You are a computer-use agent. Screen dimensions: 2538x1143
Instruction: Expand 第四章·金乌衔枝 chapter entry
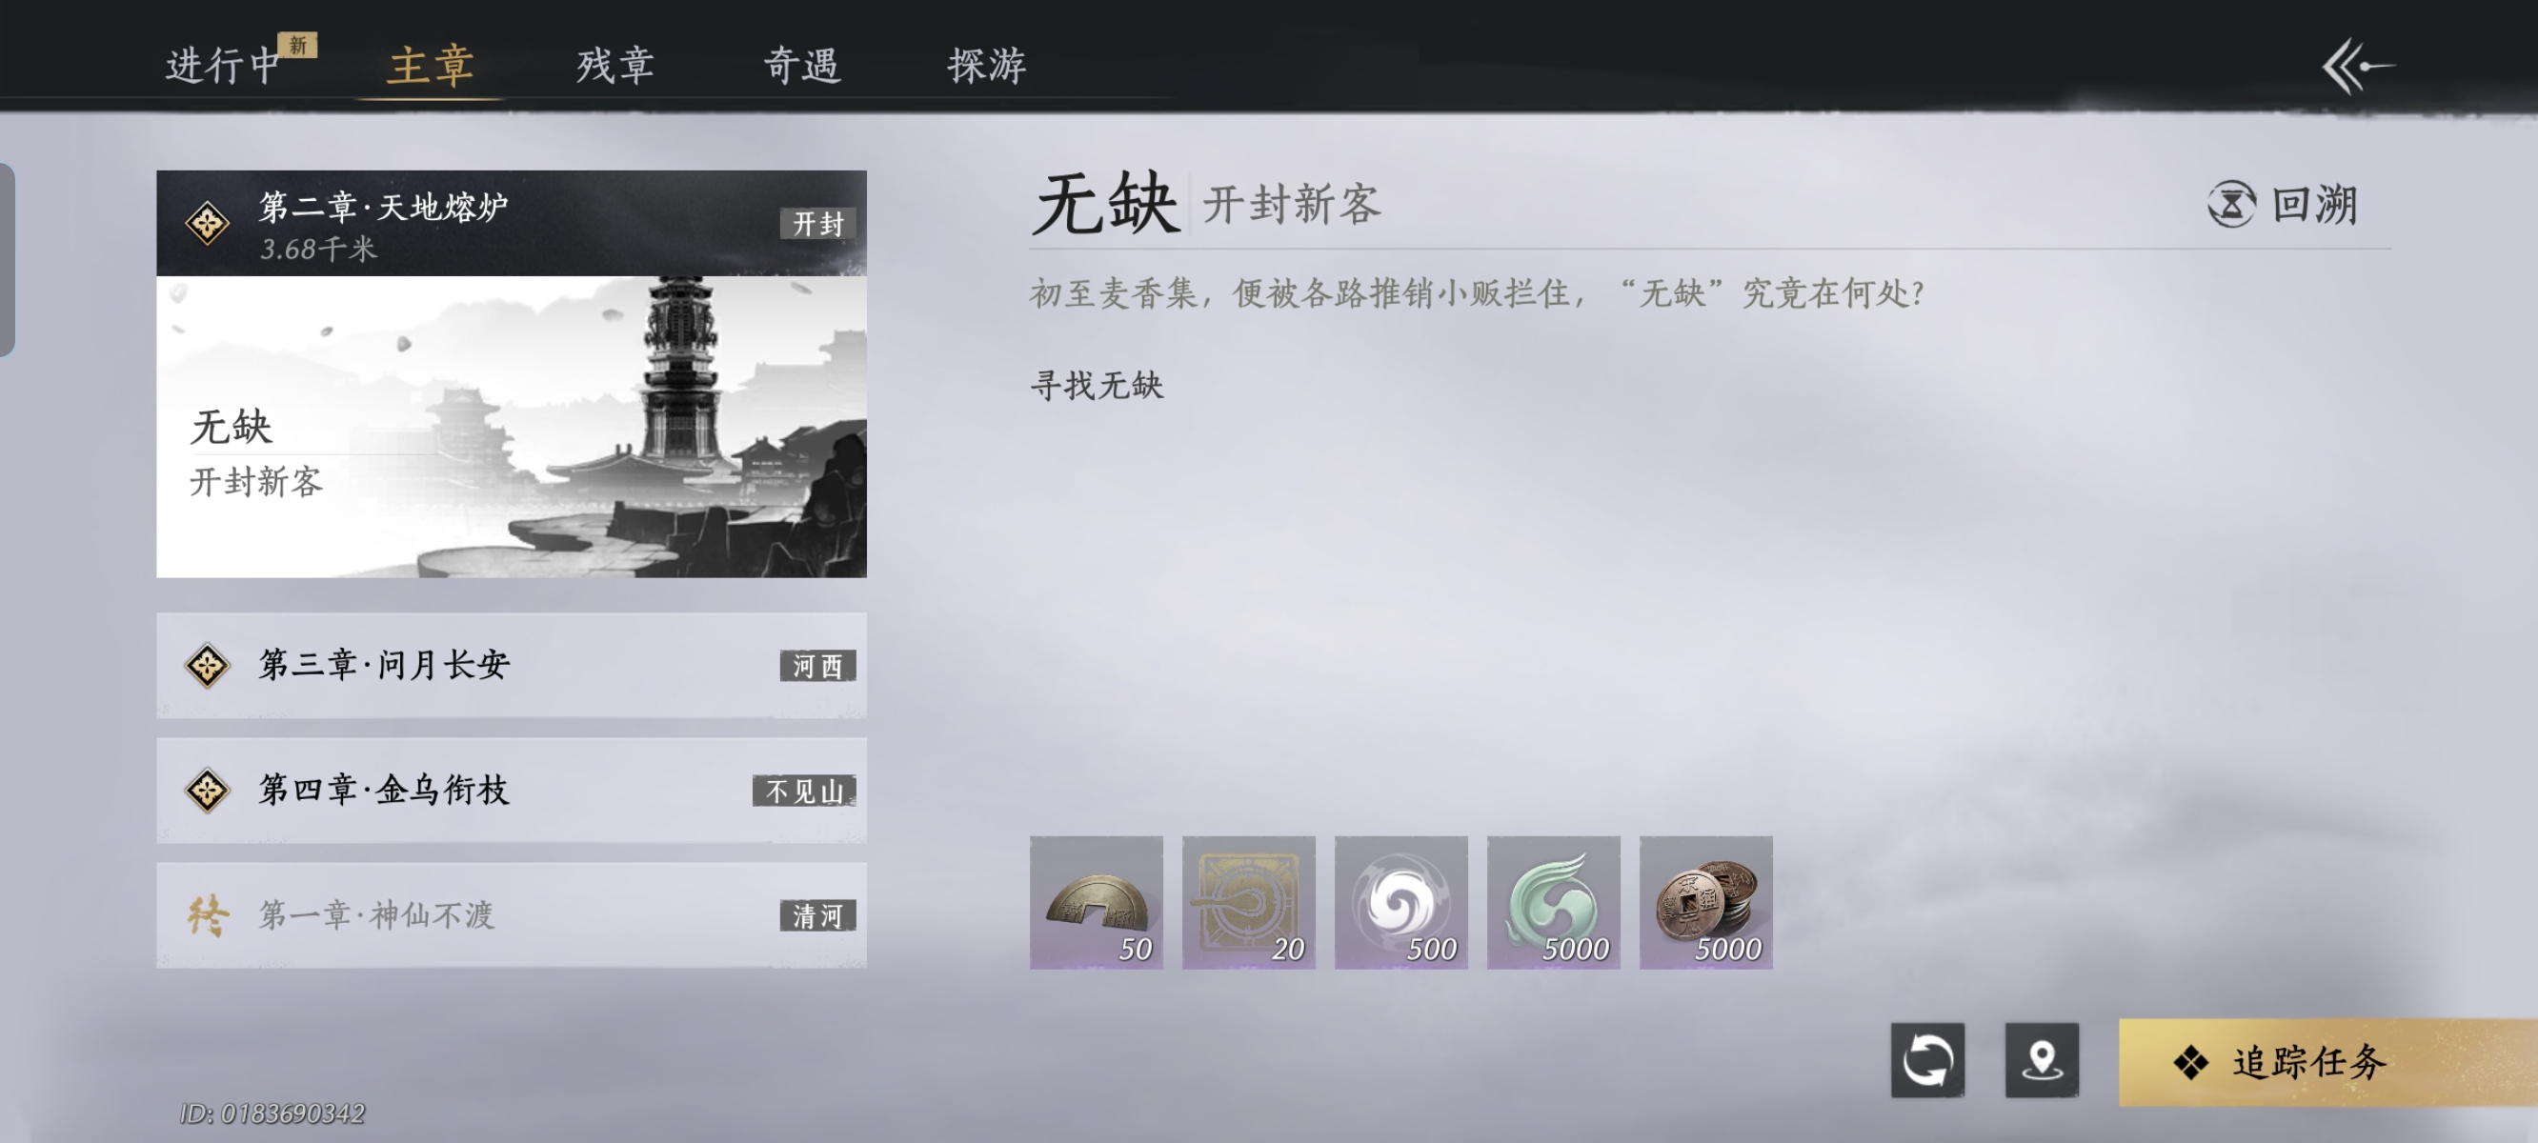click(512, 791)
